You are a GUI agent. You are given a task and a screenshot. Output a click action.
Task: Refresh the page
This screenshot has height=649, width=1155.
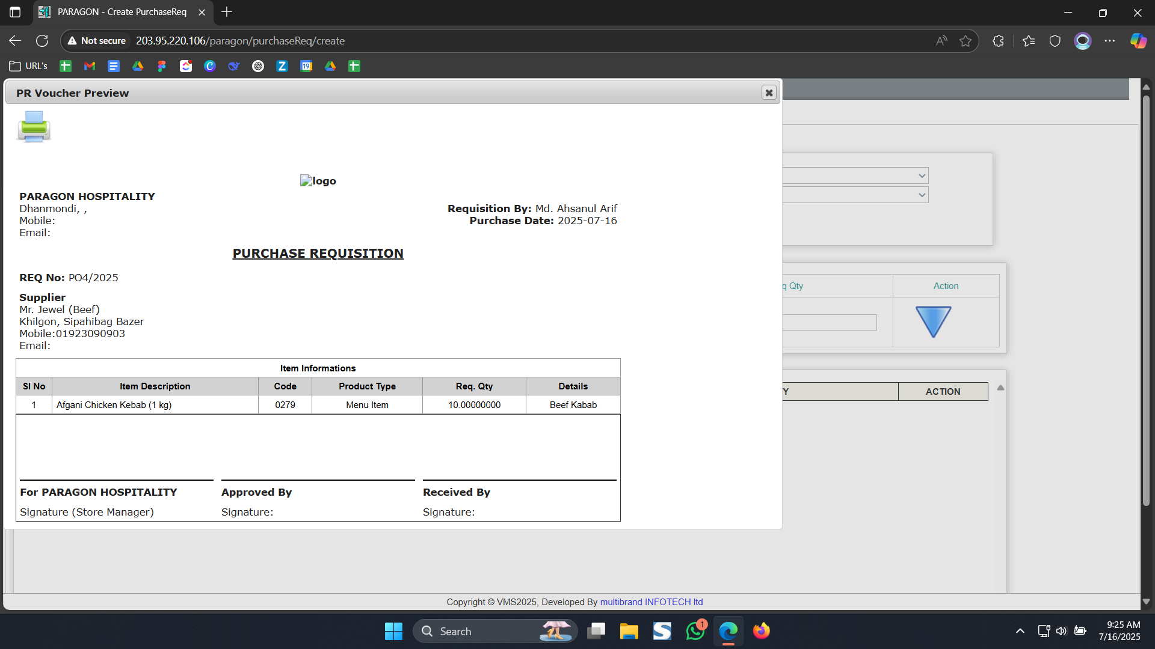tap(42, 41)
